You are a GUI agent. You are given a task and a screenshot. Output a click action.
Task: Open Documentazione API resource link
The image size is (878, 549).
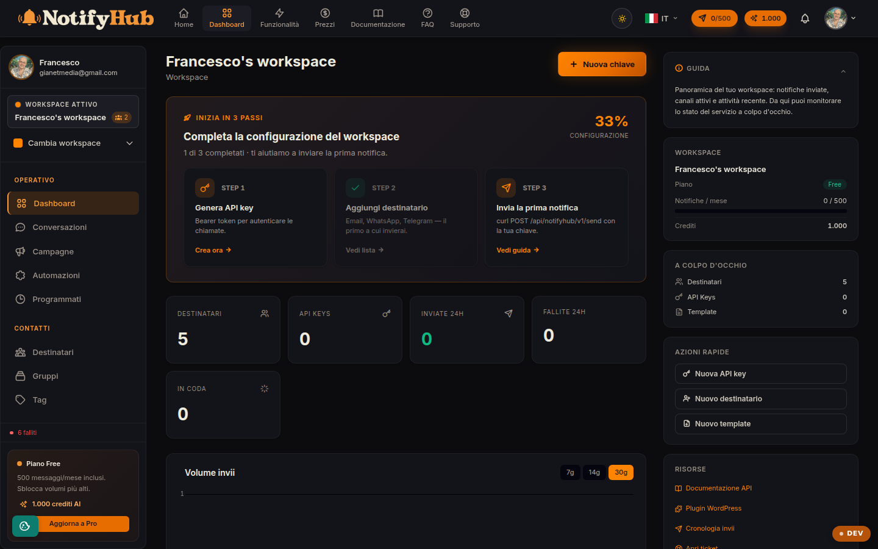(x=713, y=488)
